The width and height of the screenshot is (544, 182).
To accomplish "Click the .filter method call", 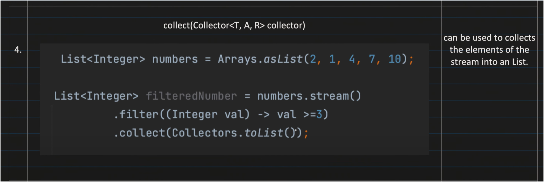I will 136,115.
